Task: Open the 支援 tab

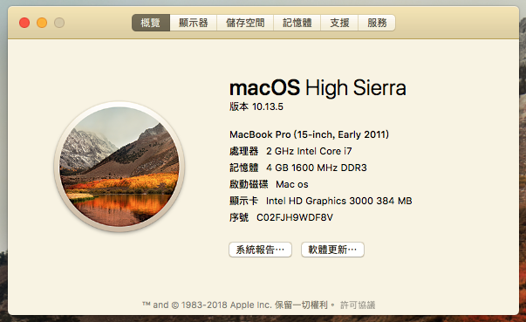Action: 339,23
